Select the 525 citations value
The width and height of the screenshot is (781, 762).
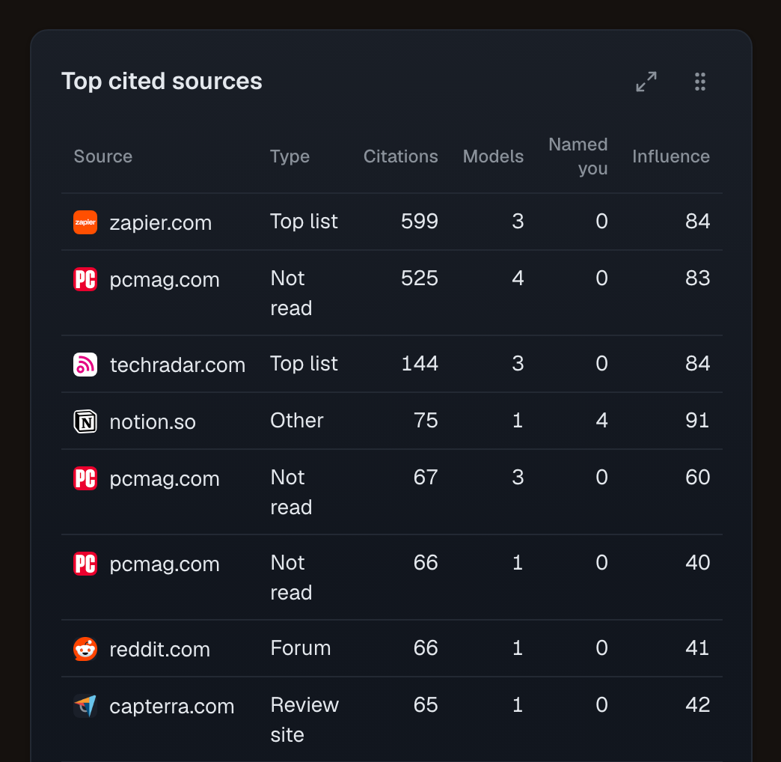(x=420, y=278)
